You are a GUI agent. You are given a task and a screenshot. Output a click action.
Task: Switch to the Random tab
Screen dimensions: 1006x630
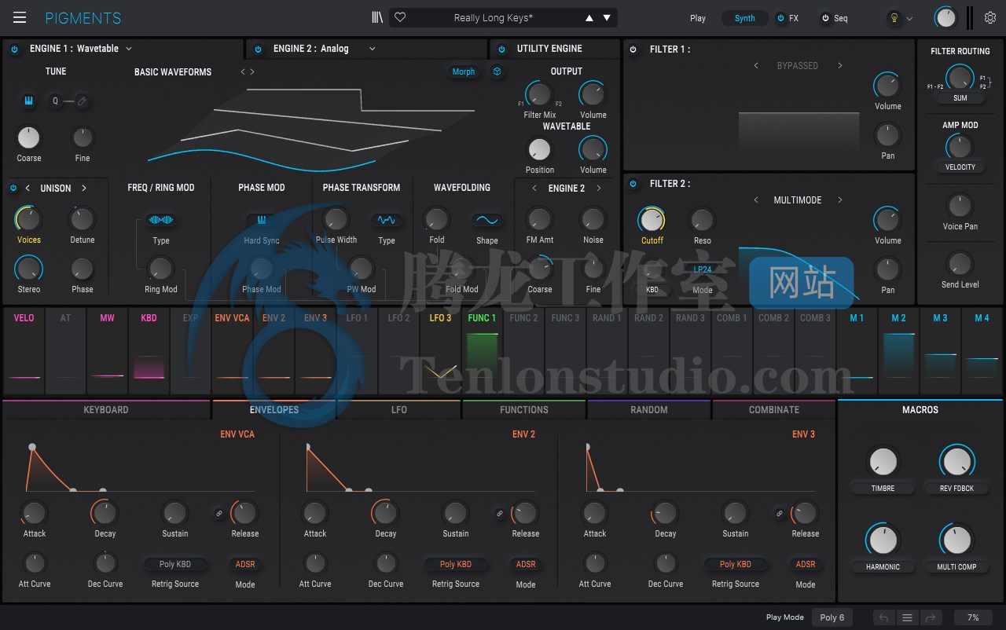tap(649, 409)
